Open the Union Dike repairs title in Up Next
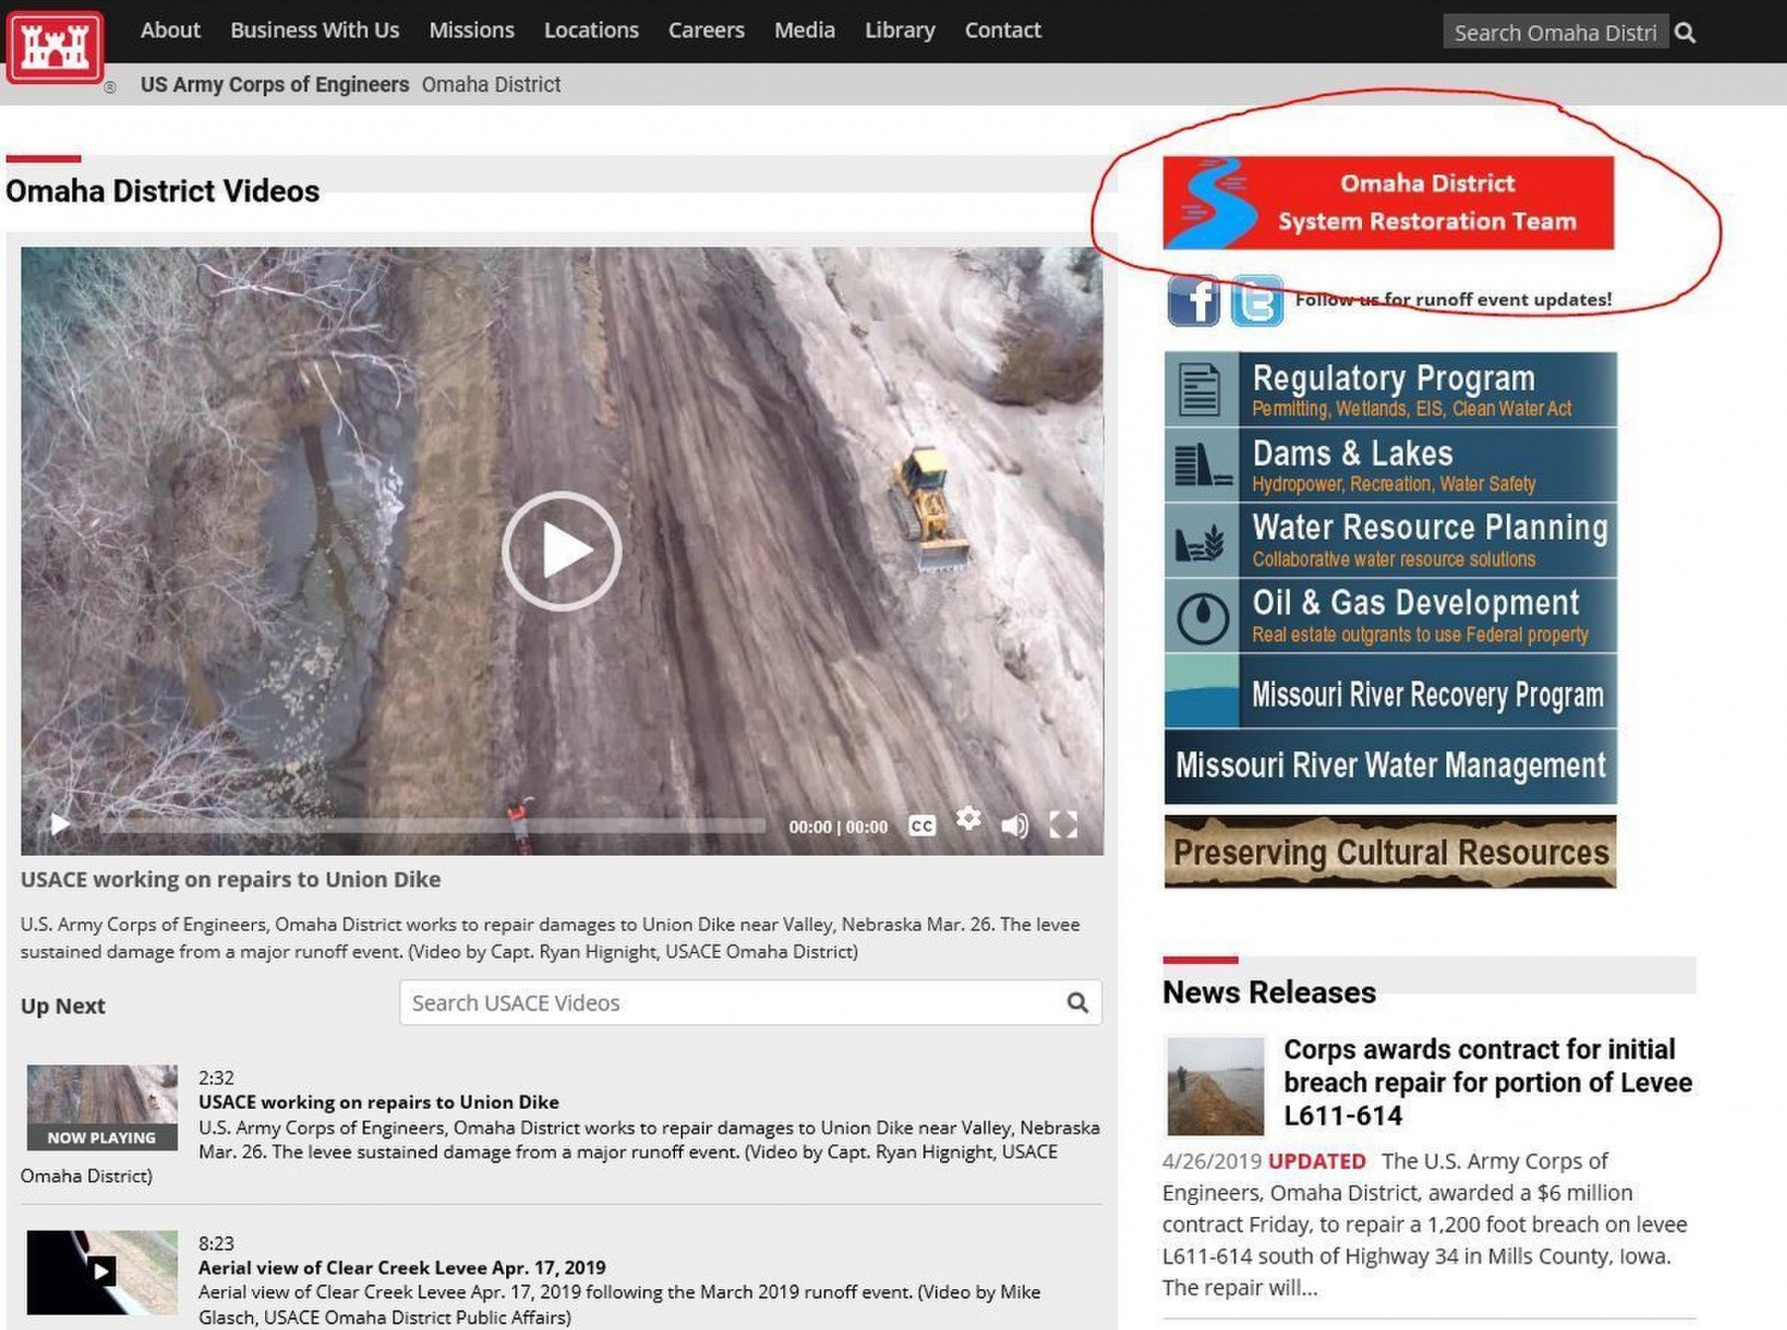Screen dimensions: 1787x1330 tap(378, 1102)
